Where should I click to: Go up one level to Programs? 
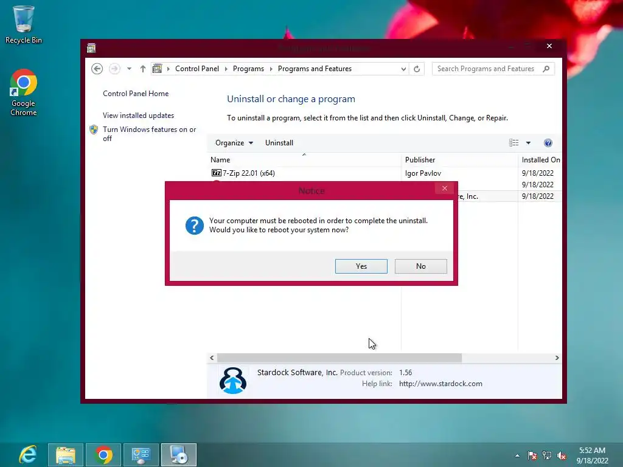tap(142, 69)
